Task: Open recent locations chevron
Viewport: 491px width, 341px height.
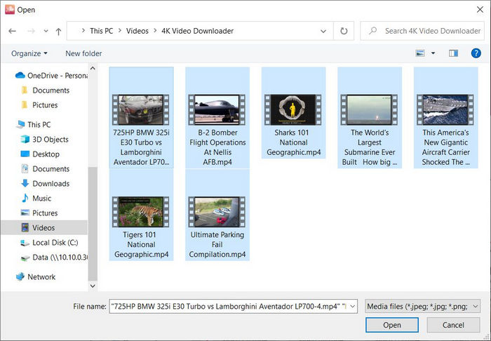Action: pos(46,31)
